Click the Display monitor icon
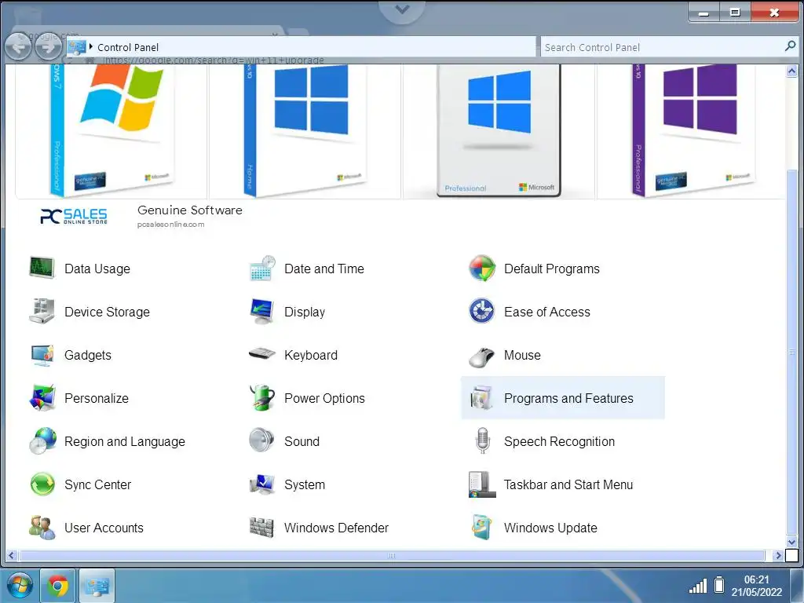Viewport: 804px width, 603px height. click(262, 312)
